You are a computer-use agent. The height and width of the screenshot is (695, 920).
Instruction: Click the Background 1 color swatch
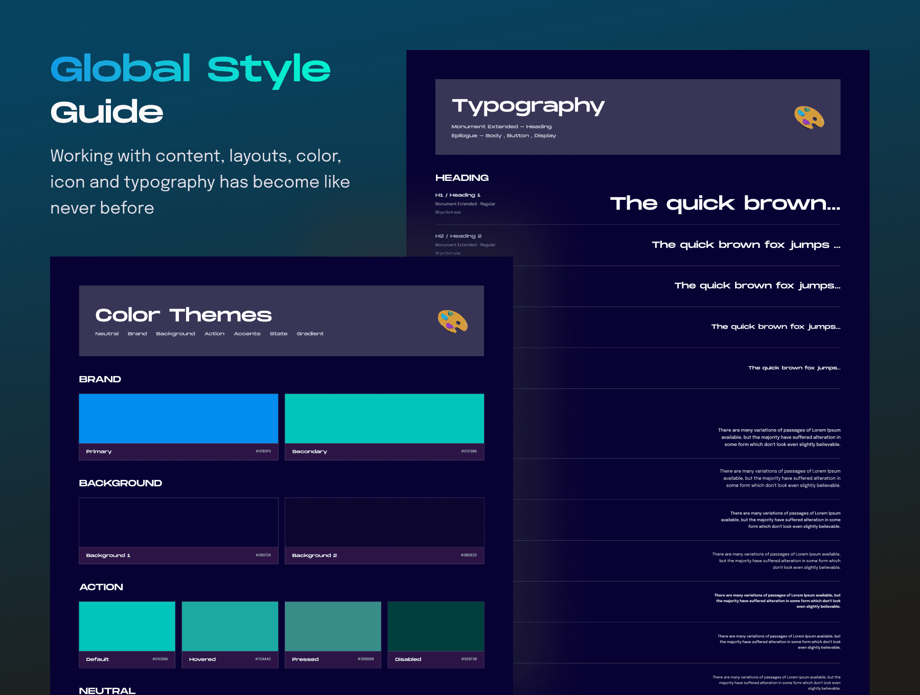tap(178, 522)
